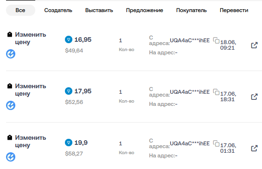Click the blue marketplace logo under first entry
Image resolution: width=262 pixels, height=169 pixels.
point(11,54)
